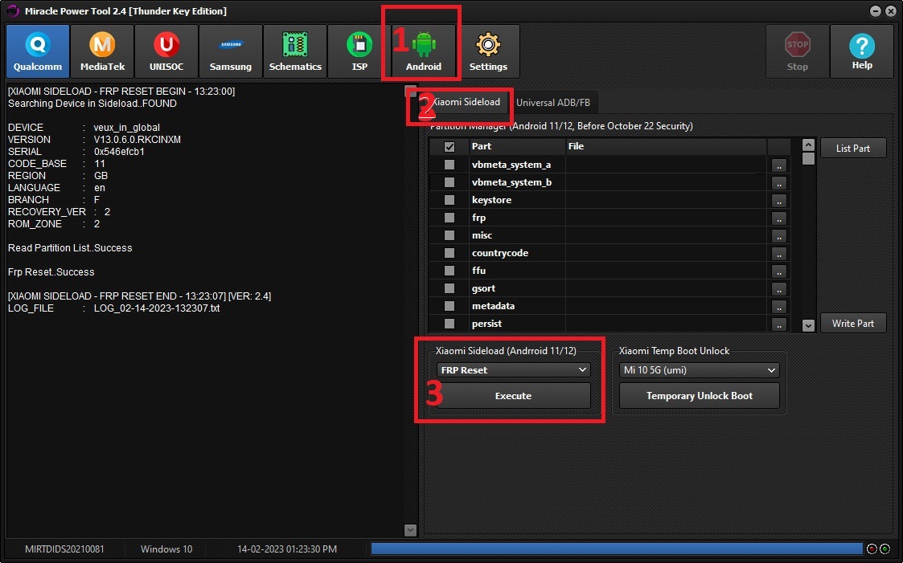Click the veux_in_global device value
The height and width of the screenshot is (563, 903).
[127, 128]
